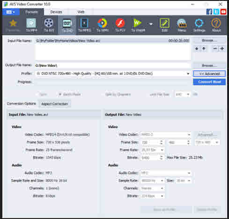Expand the Profile dropdown list
The width and height of the screenshot is (229, 219).
pos(188,73)
